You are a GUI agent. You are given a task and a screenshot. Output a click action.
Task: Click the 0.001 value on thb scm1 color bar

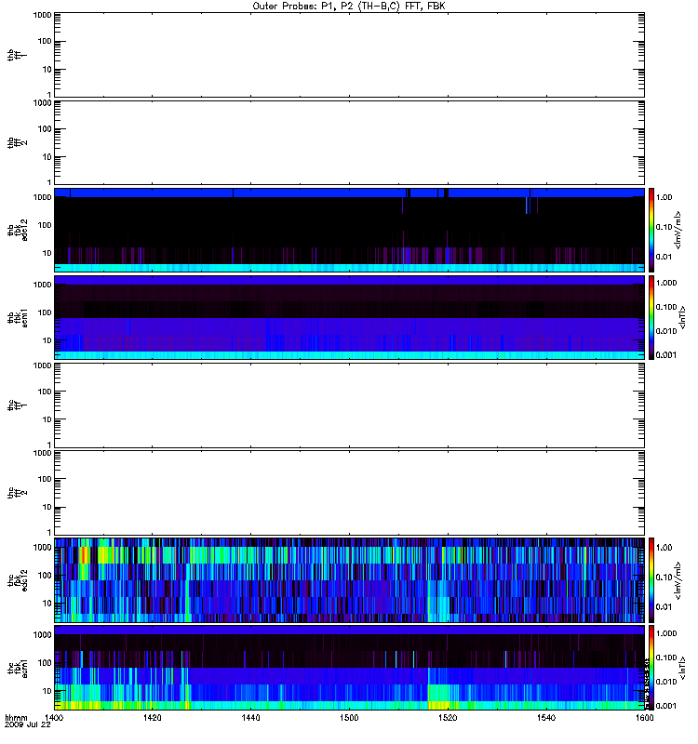666,355
